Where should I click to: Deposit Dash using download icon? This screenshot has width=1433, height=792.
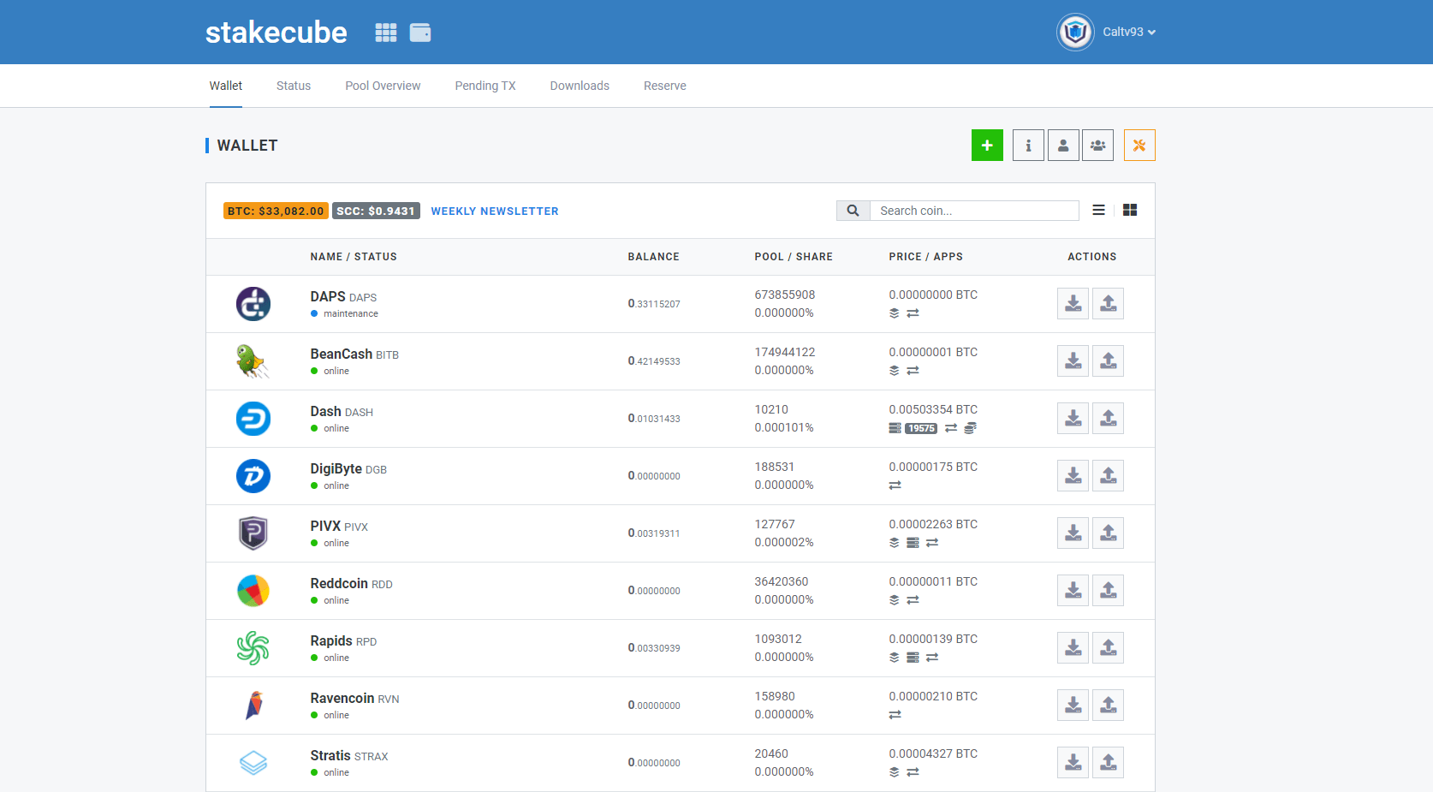tap(1073, 419)
